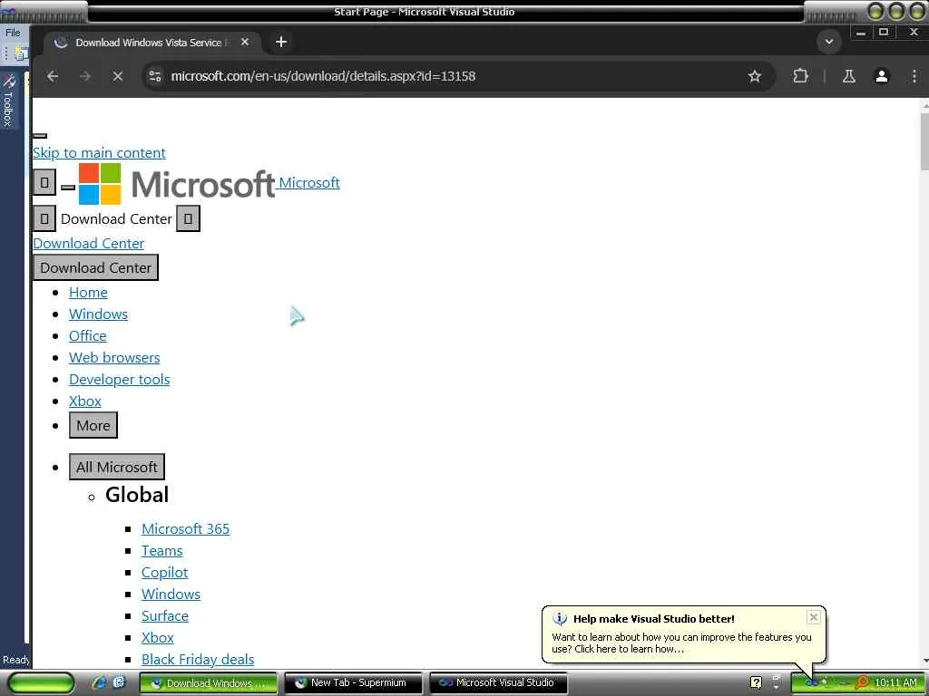Click the Visual Studio toolbar icon under File
The width and height of the screenshot is (929, 696).
(x=20, y=54)
